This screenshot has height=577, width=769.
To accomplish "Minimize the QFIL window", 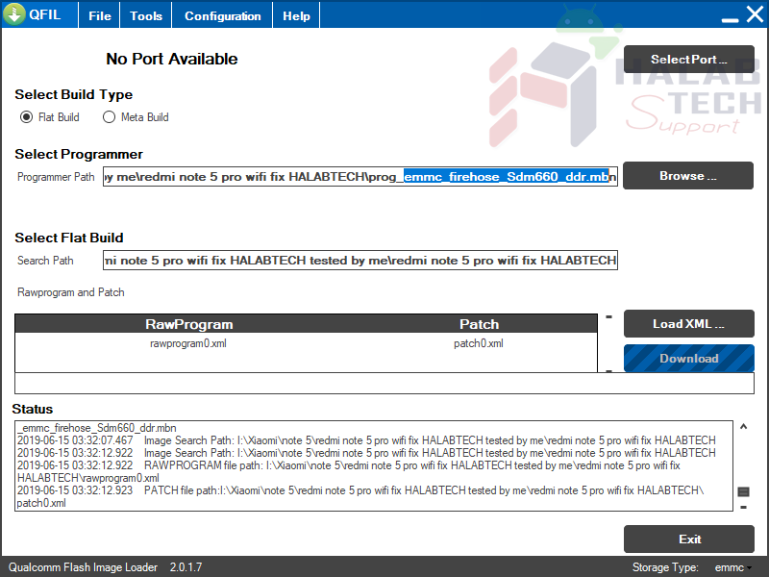I will [731, 20].
